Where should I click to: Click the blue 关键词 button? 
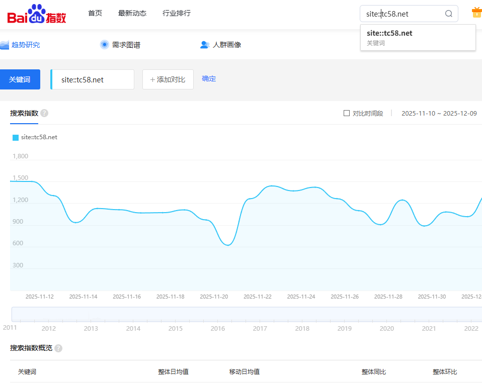(x=20, y=79)
